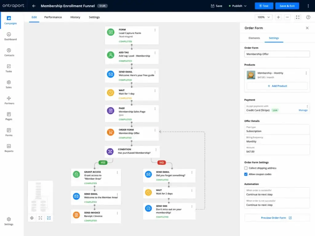Switch to the History tab

75,17
